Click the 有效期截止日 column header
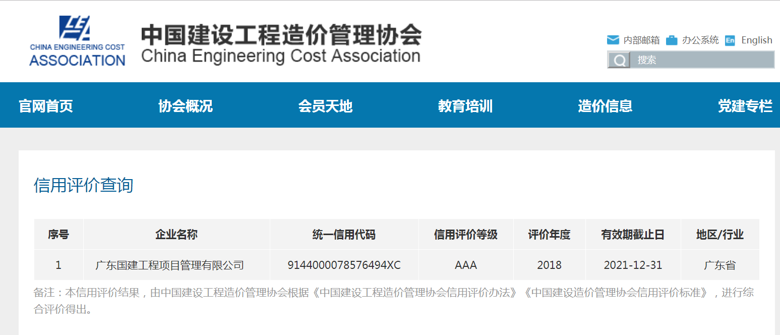Image resolution: width=780 pixels, height=335 pixels. [633, 235]
